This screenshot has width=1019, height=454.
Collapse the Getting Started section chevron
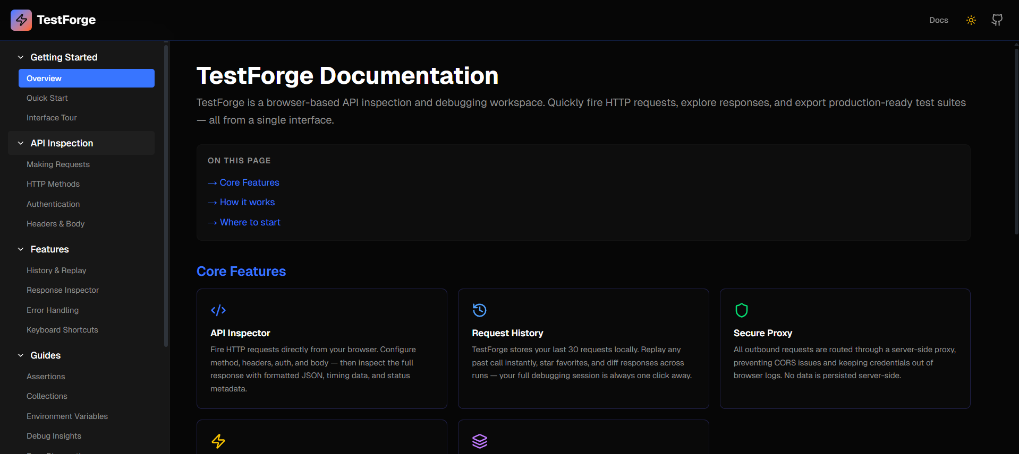point(21,57)
